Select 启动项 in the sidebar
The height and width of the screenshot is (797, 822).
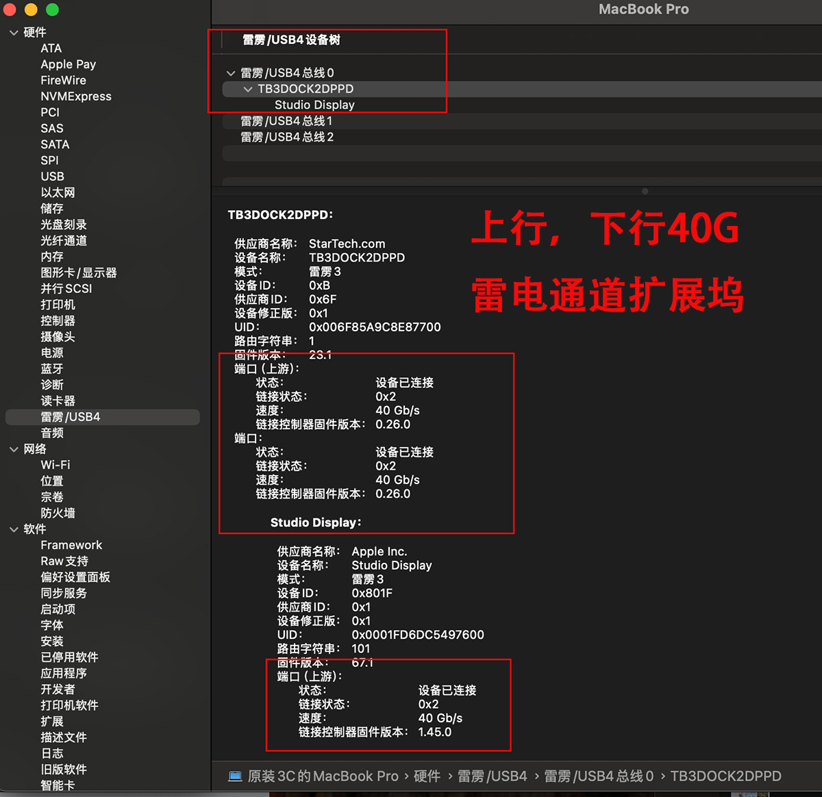[x=58, y=609]
